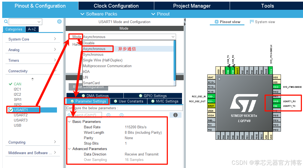Choose Multiprocessor Communication mode
This screenshot has height=168, width=303.
[128, 66]
